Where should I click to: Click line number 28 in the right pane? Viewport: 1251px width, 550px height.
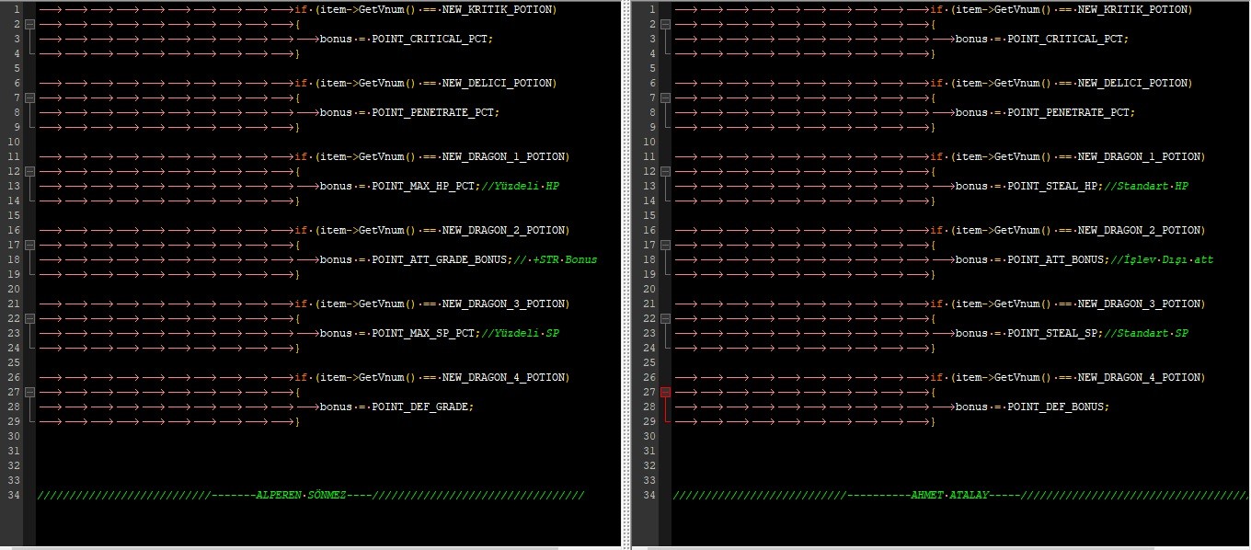(649, 407)
